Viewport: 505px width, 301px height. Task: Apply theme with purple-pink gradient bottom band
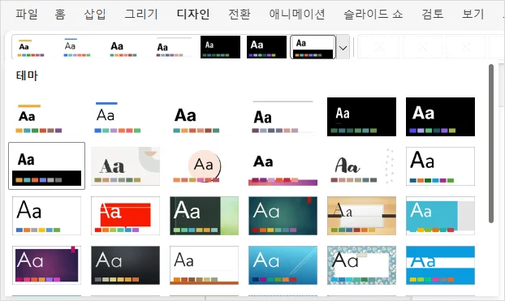point(283,166)
